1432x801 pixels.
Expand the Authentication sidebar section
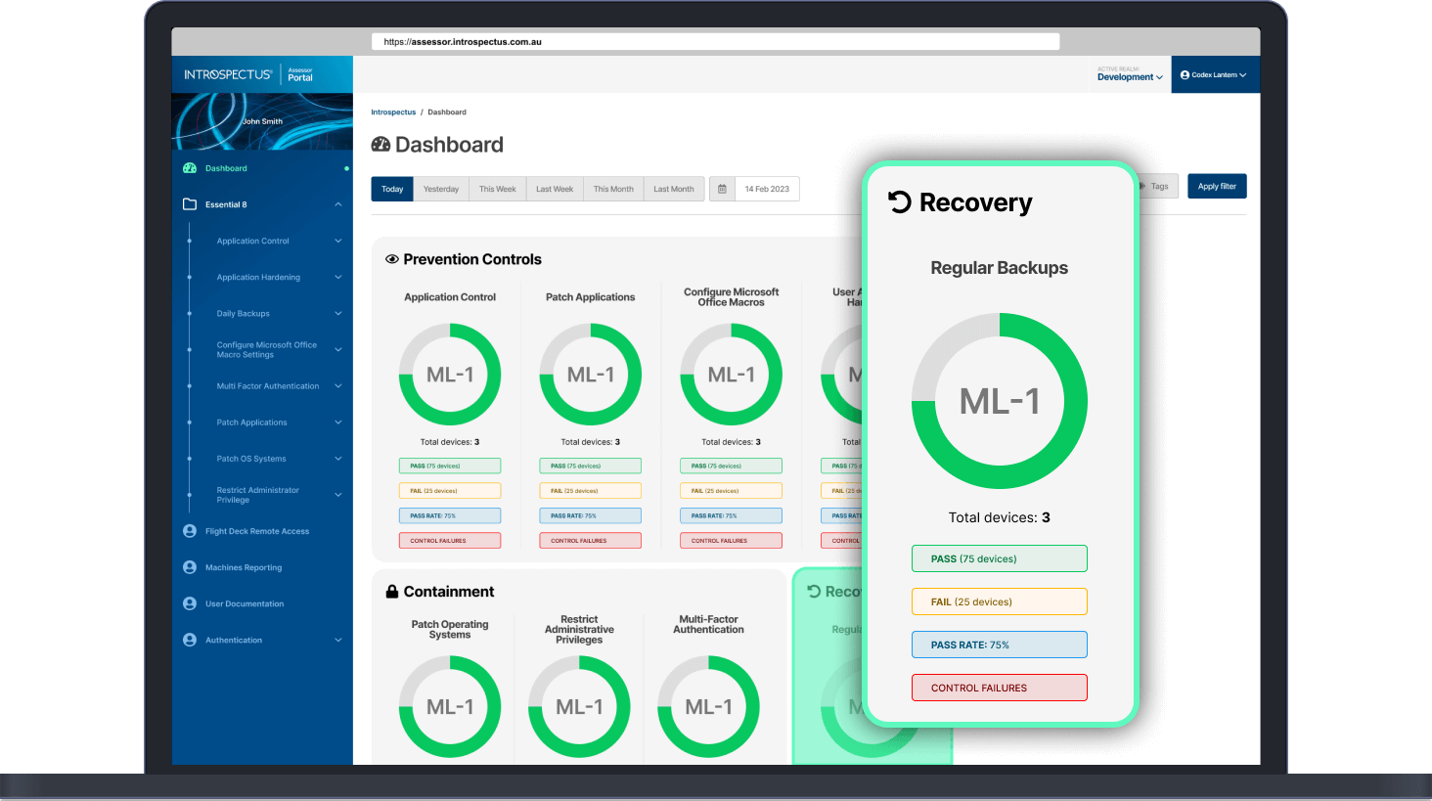tap(235, 640)
